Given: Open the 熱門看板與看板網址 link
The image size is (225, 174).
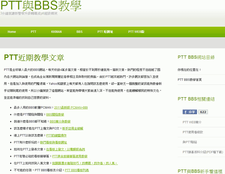Looking at the screenshot, I should click(x=53, y=142).
